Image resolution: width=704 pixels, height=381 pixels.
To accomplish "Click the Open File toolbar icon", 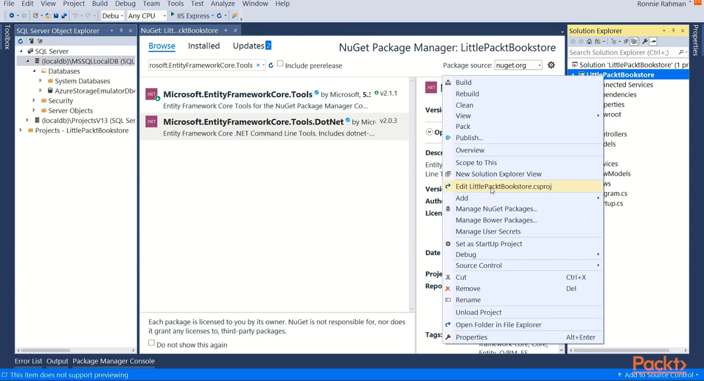I will (48, 16).
